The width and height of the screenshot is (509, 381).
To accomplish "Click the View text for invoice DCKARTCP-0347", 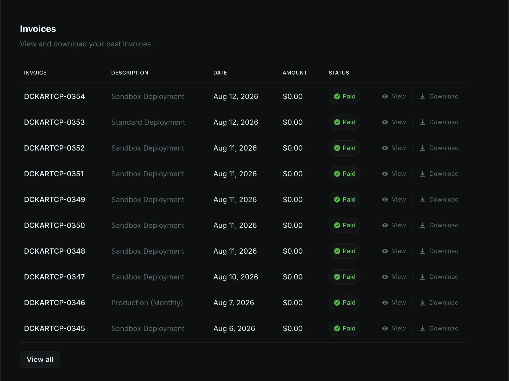I will [x=399, y=277].
